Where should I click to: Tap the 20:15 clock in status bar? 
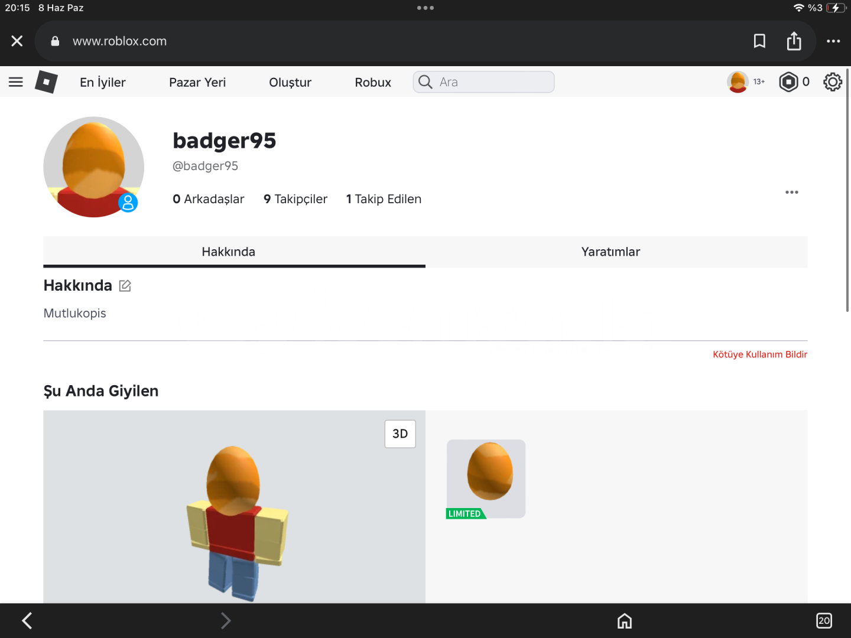(17, 8)
